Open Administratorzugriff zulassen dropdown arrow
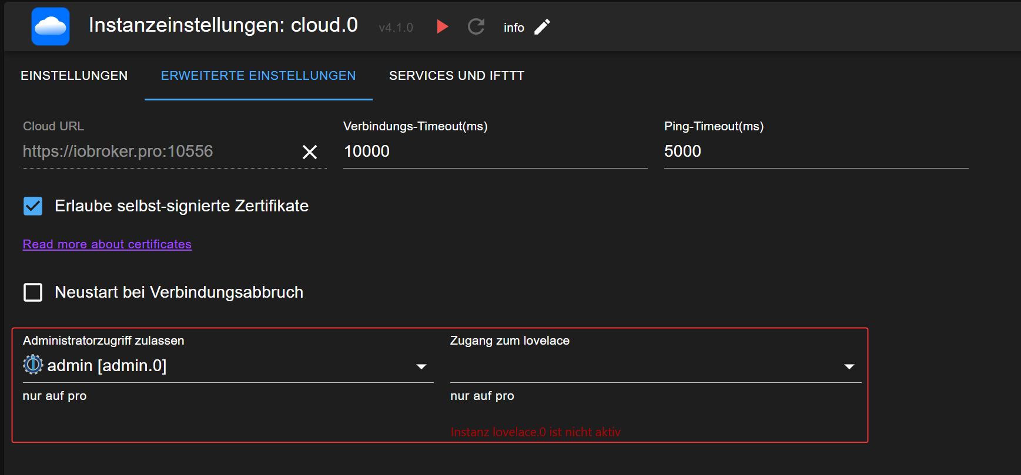The image size is (1021, 475). tap(421, 366)
